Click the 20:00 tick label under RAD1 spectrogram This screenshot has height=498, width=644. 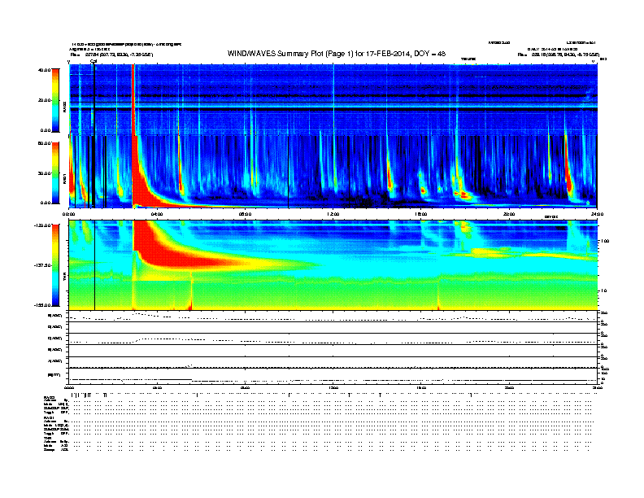coord(509,214)
